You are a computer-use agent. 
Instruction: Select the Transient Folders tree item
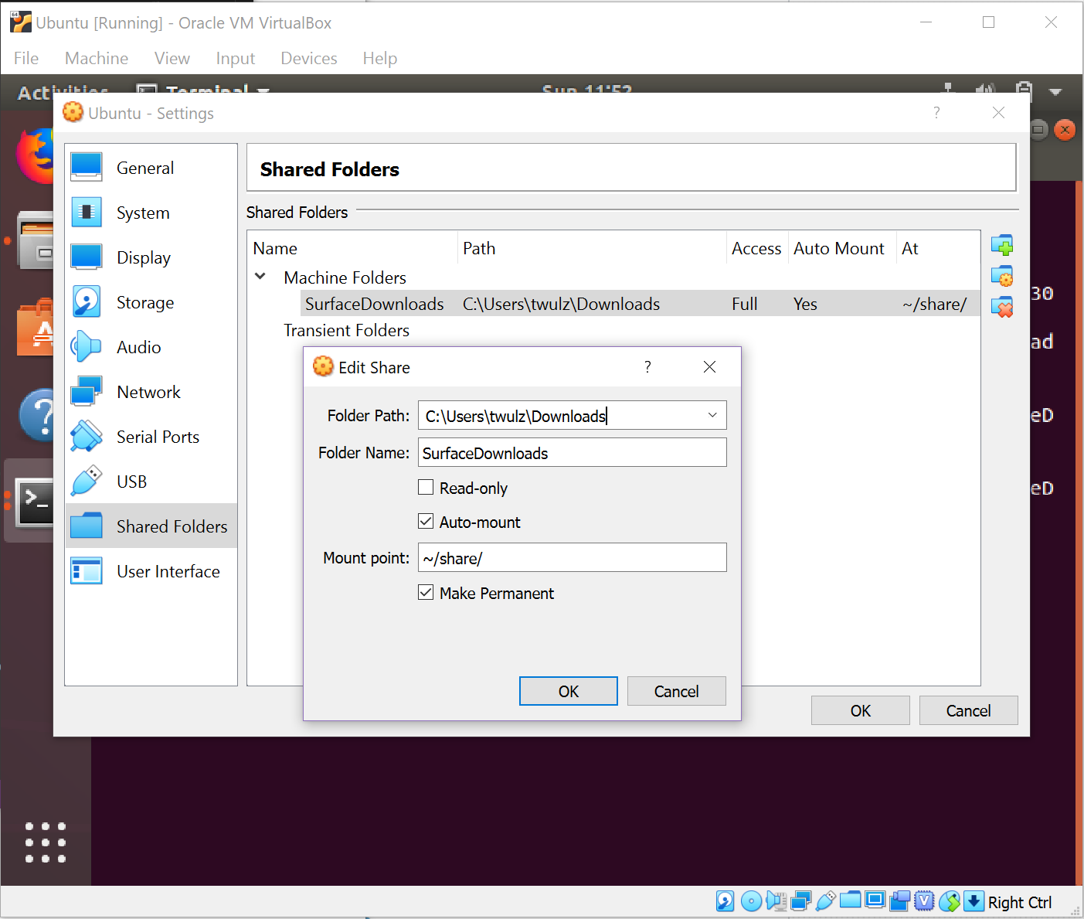click(346, 330)
